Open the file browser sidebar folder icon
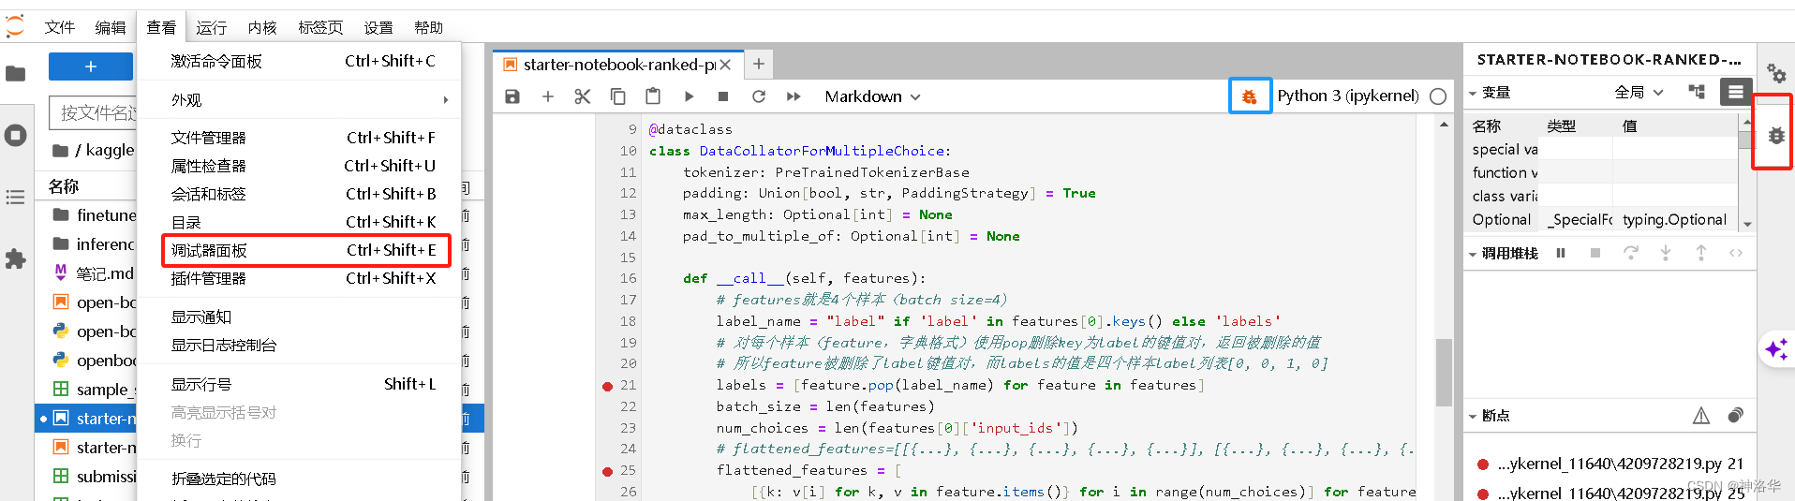 point(15,73)
